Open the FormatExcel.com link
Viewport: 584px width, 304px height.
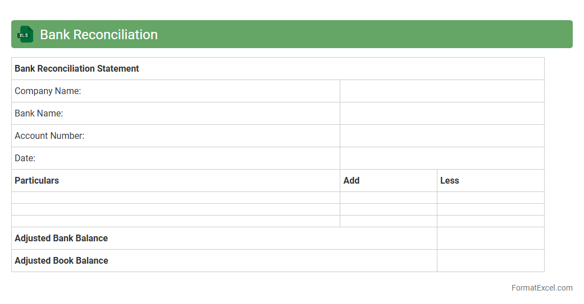(541, 288)
